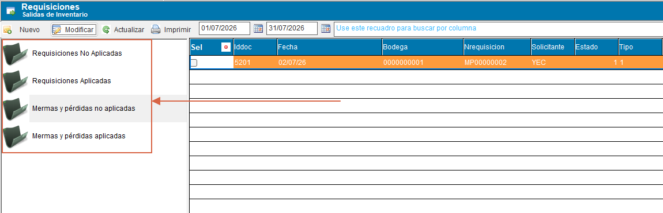Sort by the Fecha column header
The height and width of the screenshot is (213, 663).
click(x=329, y=47)
